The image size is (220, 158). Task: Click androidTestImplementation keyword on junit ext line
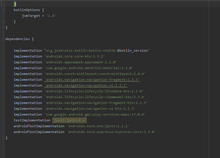[x=39, y=126]
